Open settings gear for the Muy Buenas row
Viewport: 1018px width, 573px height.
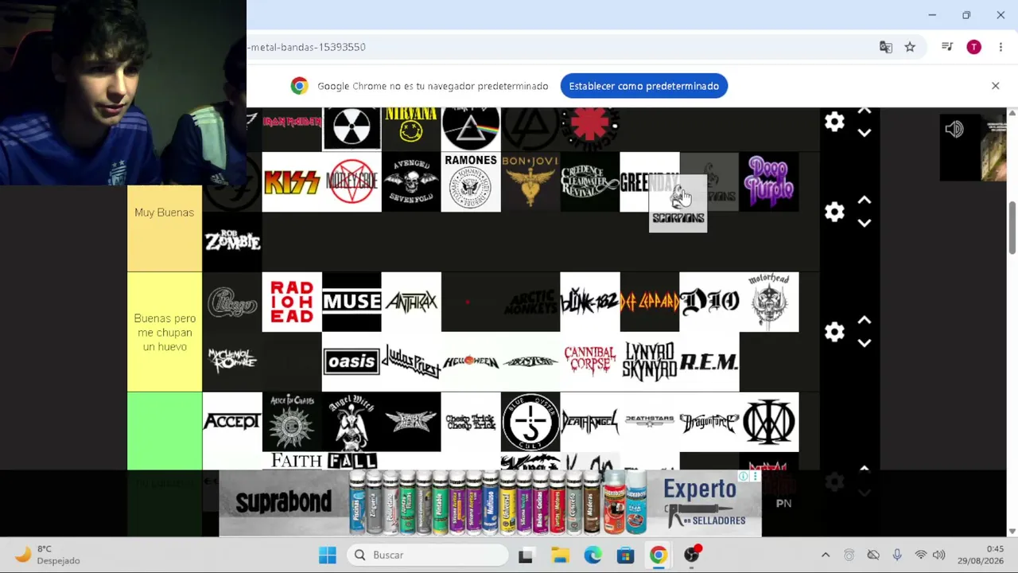(x=834, y=212)
